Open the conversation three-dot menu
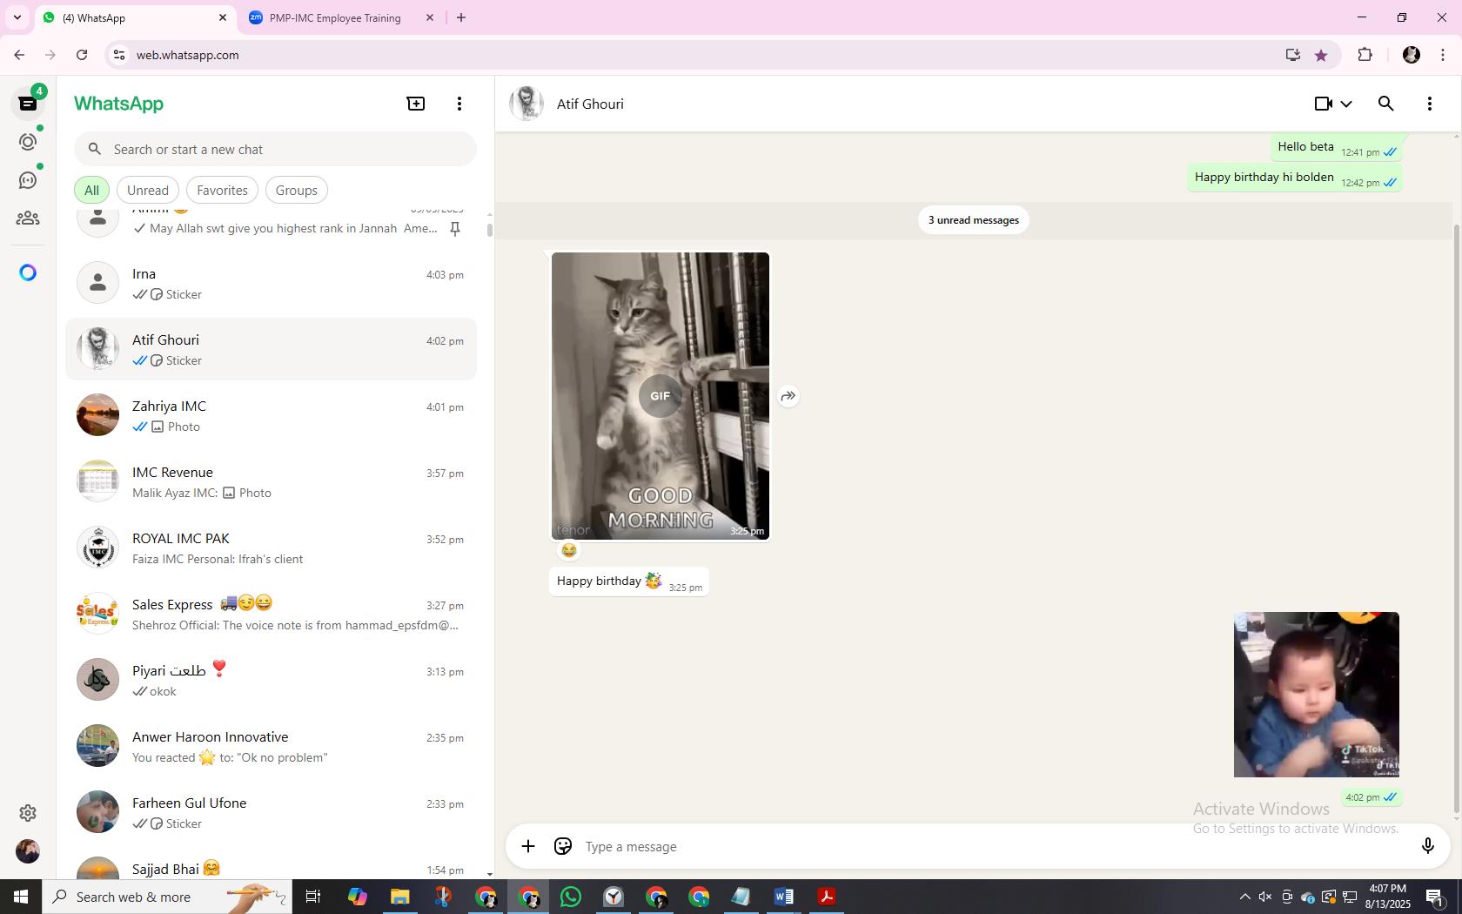This screenshot has height=914, width=1462. (x=1430, y=104)
